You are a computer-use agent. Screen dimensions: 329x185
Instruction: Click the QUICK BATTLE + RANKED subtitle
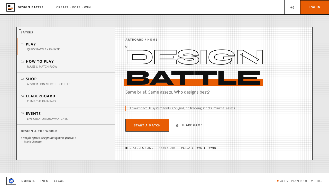pos(43,49)
